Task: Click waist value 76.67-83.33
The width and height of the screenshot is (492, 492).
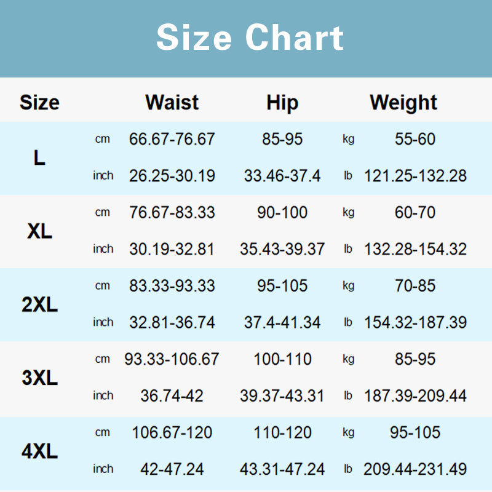Action: pyautogui.click(x=172, y=213)
